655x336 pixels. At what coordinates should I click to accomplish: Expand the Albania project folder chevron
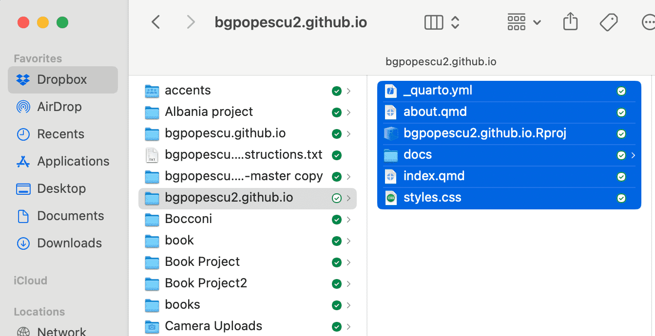pyautogui.click(x=348, y=112)
